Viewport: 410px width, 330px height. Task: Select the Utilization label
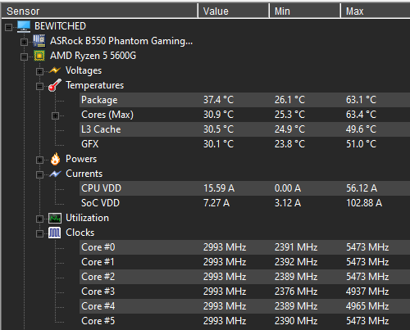(x=87, y=218)
